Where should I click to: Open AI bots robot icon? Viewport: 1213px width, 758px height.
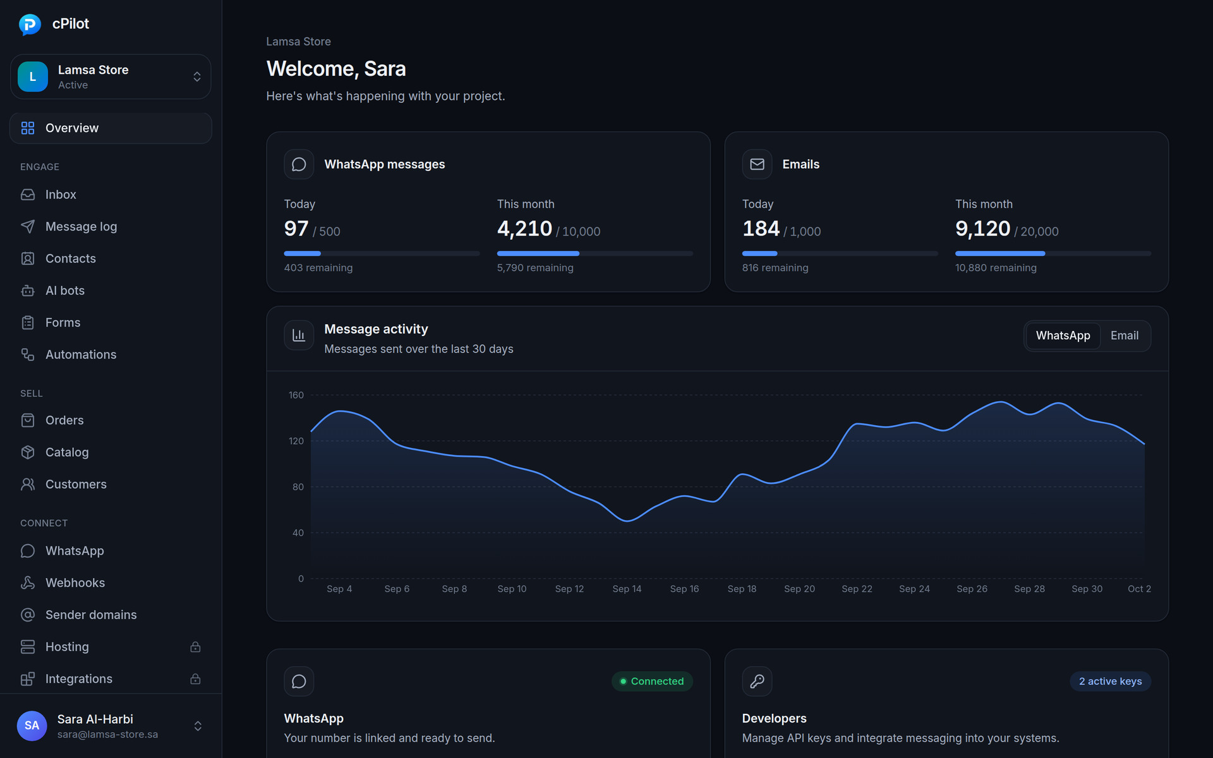pyautogui.click(x=28, y=291)
